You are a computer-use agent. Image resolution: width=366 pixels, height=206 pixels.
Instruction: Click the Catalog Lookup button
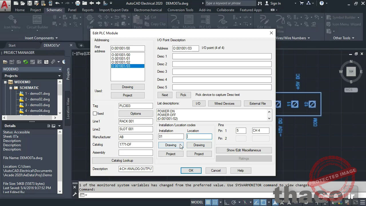click(122, 161)
